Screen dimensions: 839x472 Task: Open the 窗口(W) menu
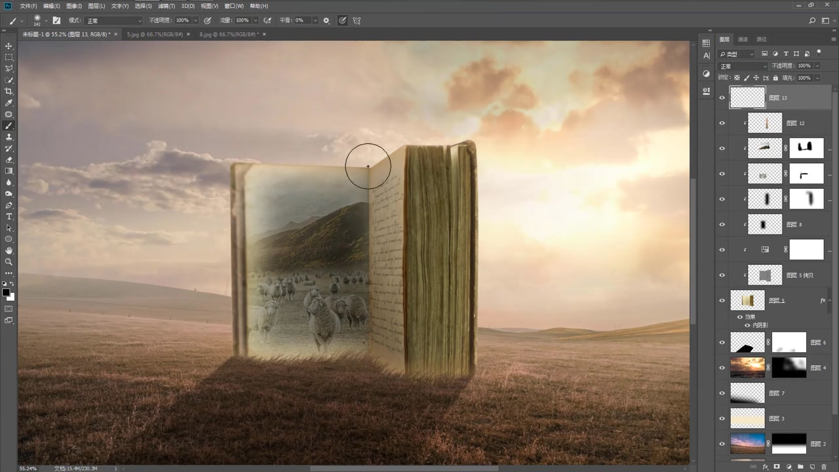(x=234, y=6)
